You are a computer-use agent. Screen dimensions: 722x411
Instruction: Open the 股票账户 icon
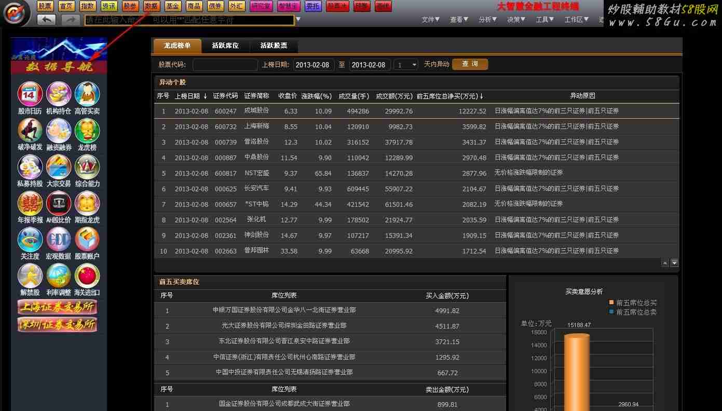pyautogui.click(x=87, y=239)
